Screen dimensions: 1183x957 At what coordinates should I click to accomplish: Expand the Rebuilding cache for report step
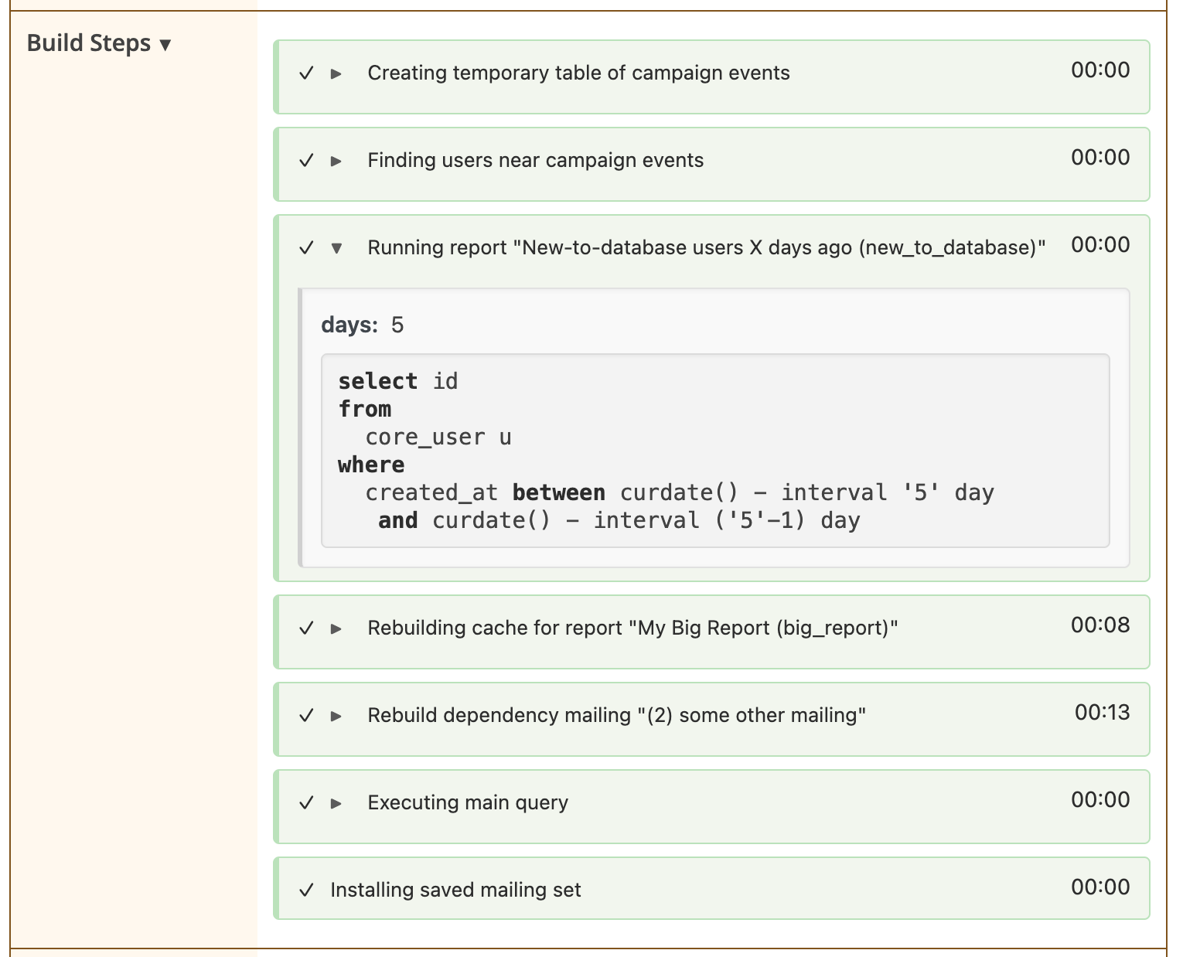(x=336, y=628)
